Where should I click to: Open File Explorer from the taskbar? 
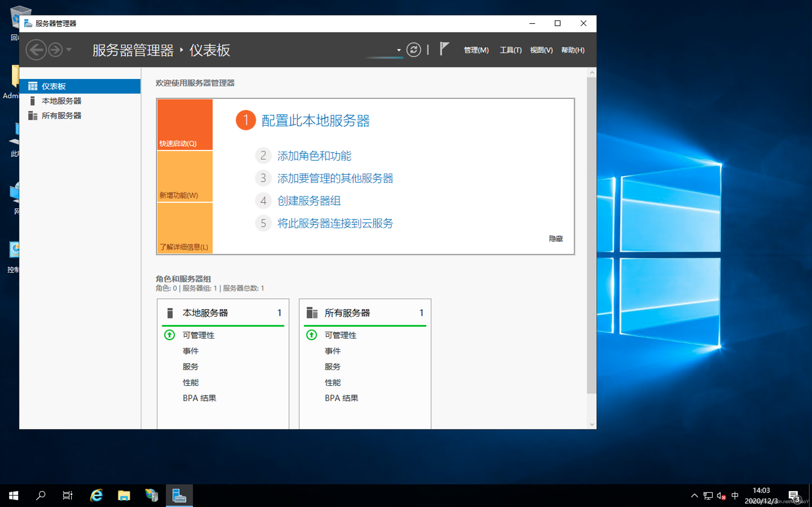[124, 495]
